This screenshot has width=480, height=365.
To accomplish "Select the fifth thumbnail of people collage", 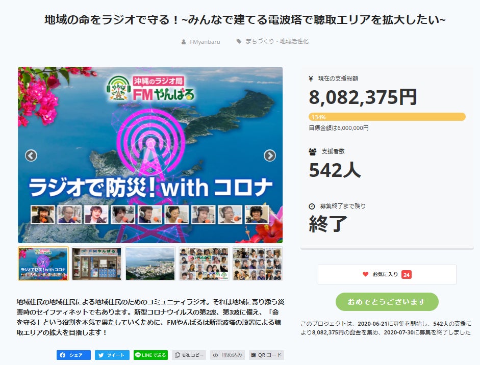I will pos(258,264).
